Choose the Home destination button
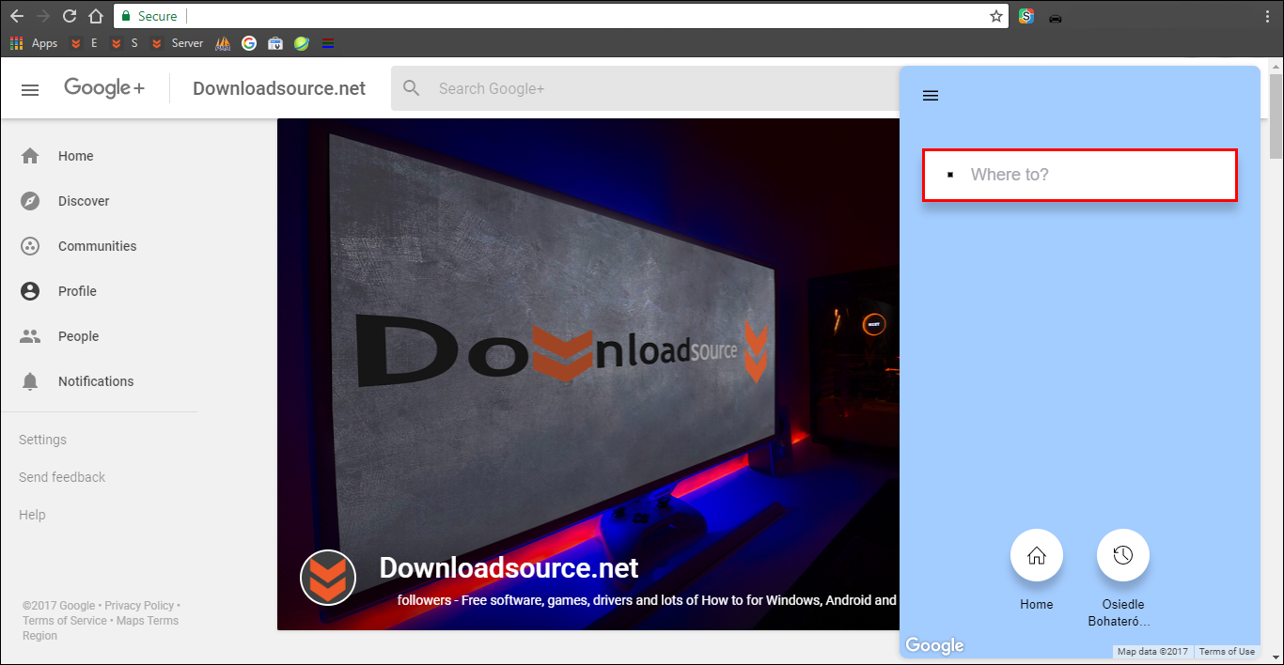Viewport: 1284px width, 665px height. [x=1037, y=555]
